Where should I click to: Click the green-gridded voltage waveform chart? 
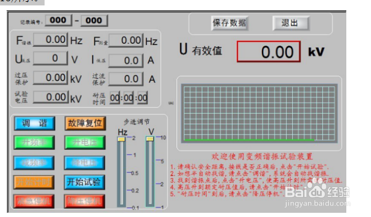[260, 114]
